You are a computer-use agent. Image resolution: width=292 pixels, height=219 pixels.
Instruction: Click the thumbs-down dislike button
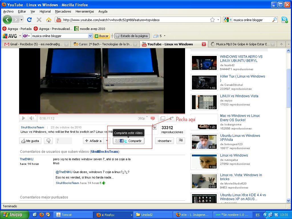click(x=48, y=141)
